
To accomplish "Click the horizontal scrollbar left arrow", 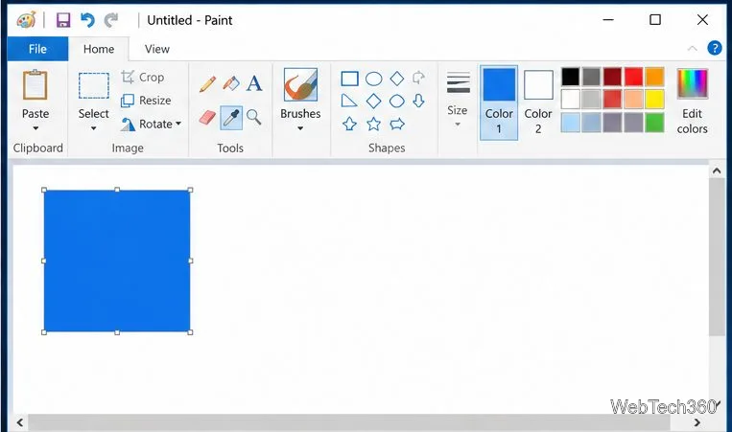I will pos(19,422).
